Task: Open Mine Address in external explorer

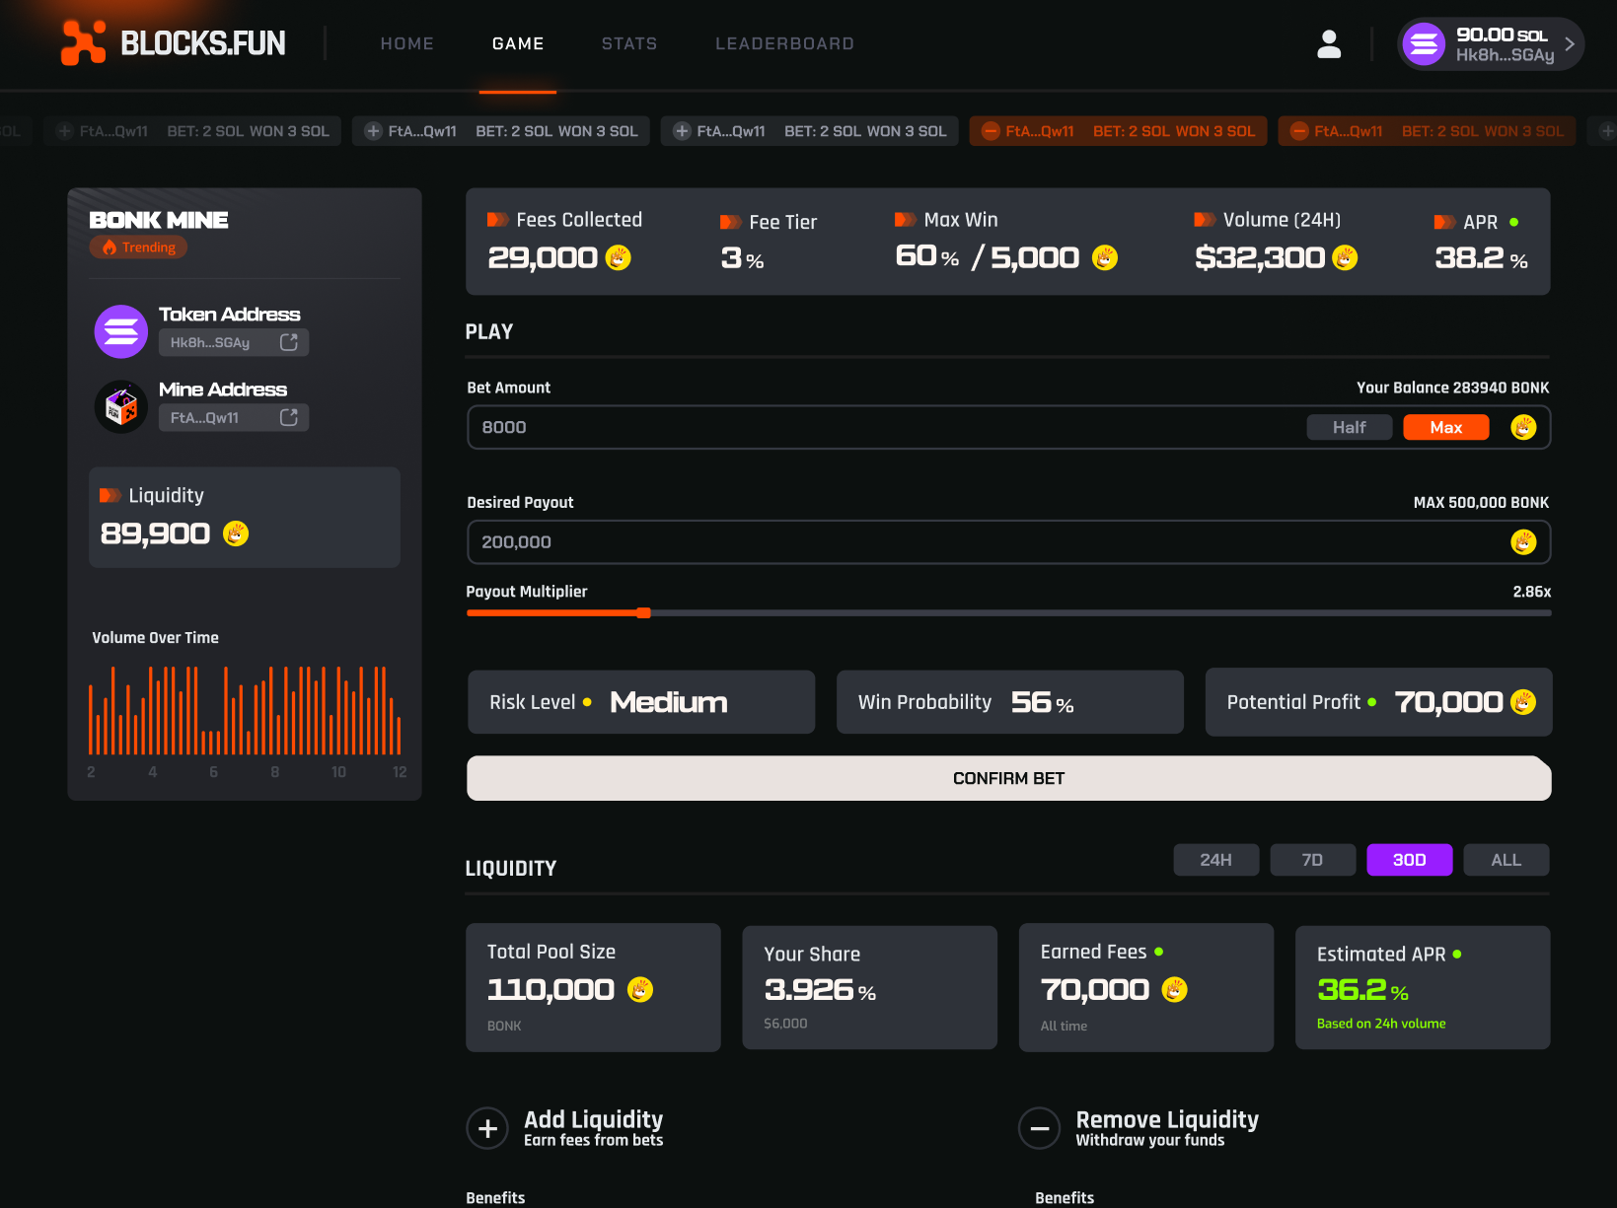Action: coord(288,417)
